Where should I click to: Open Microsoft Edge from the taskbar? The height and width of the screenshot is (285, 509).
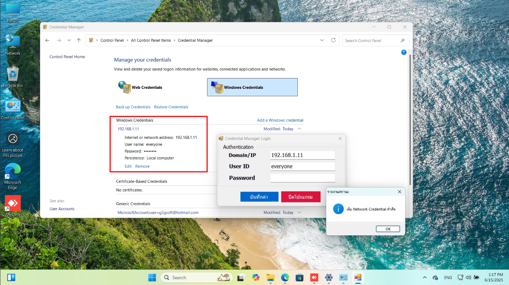coord(285,277)
